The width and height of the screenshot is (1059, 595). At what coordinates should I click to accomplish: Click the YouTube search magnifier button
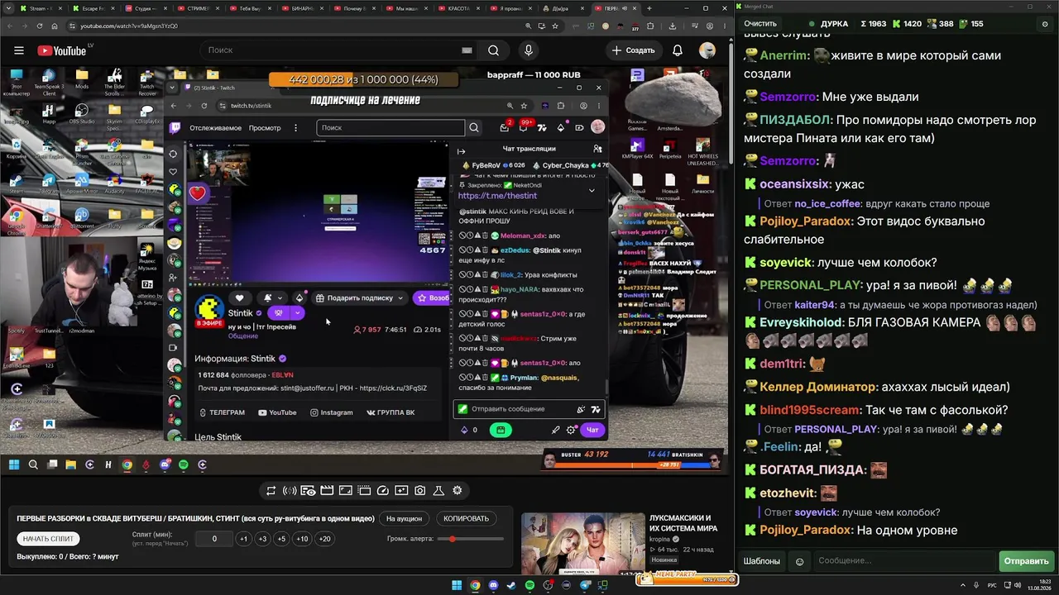point(493,50)
